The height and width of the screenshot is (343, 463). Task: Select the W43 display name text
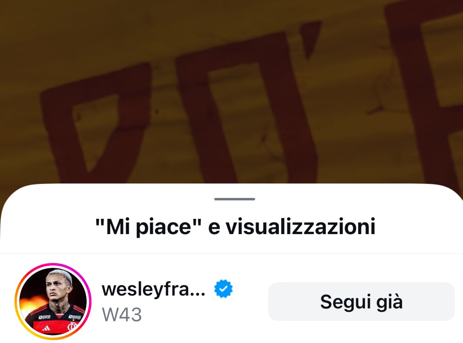(122, 314)
